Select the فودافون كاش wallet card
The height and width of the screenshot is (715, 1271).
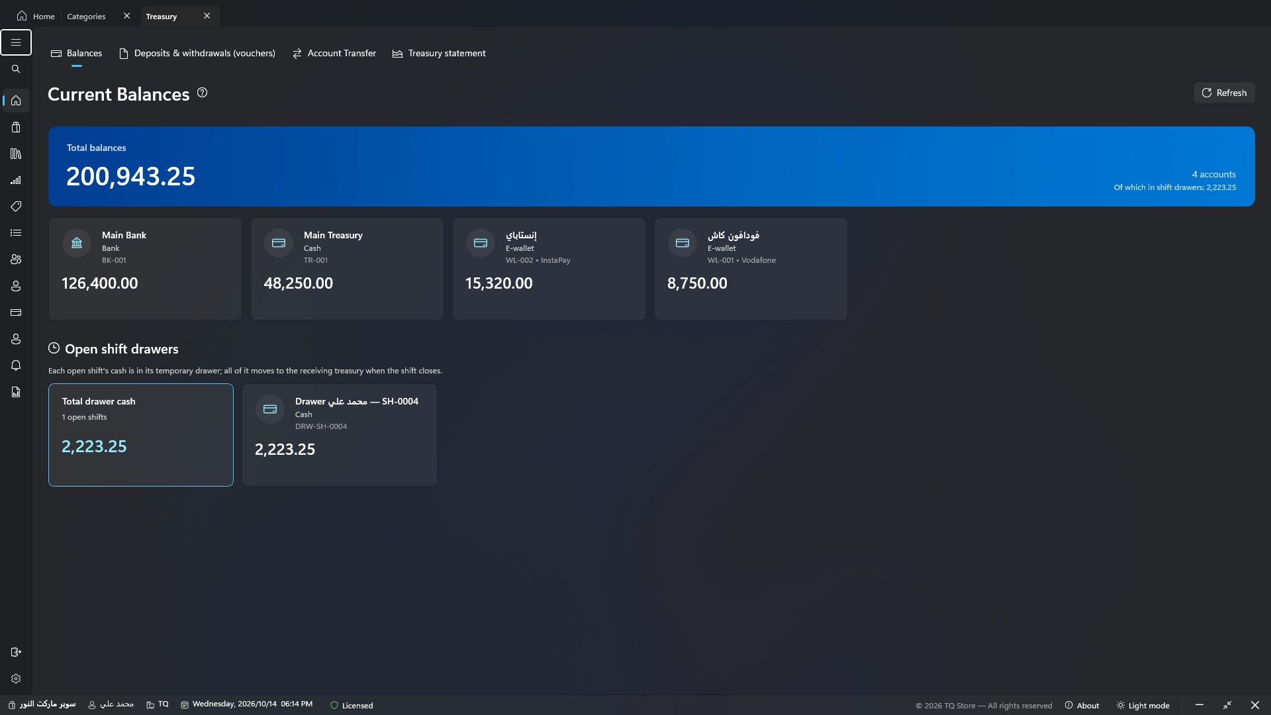751,269
